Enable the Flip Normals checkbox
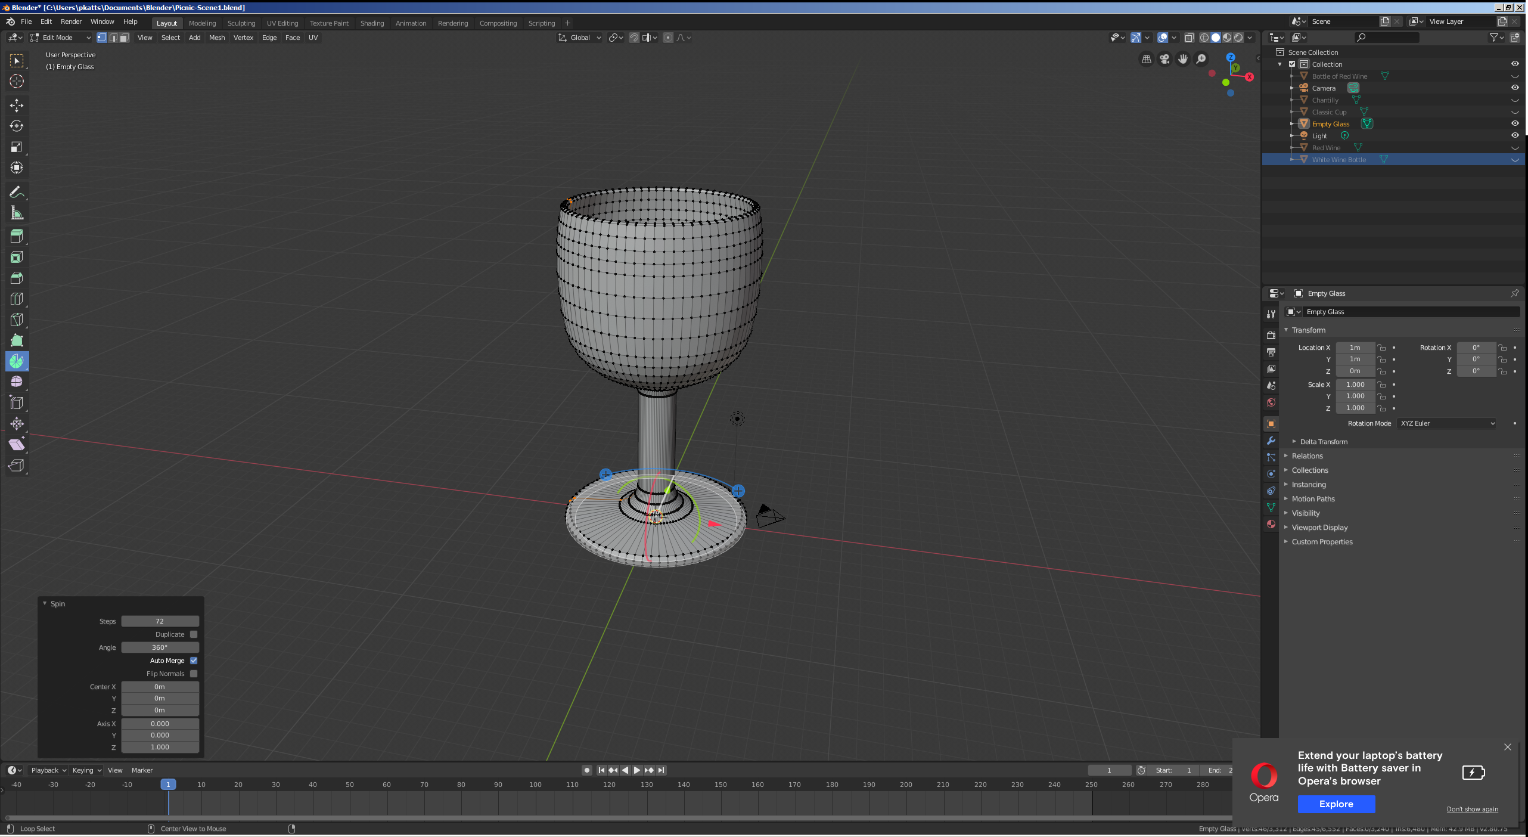The height and width of the screenshot is (837, 1528). point(194,674)
